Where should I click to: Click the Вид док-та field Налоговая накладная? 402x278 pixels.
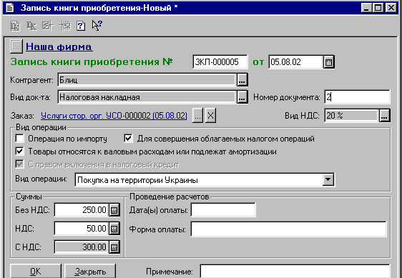147,97
